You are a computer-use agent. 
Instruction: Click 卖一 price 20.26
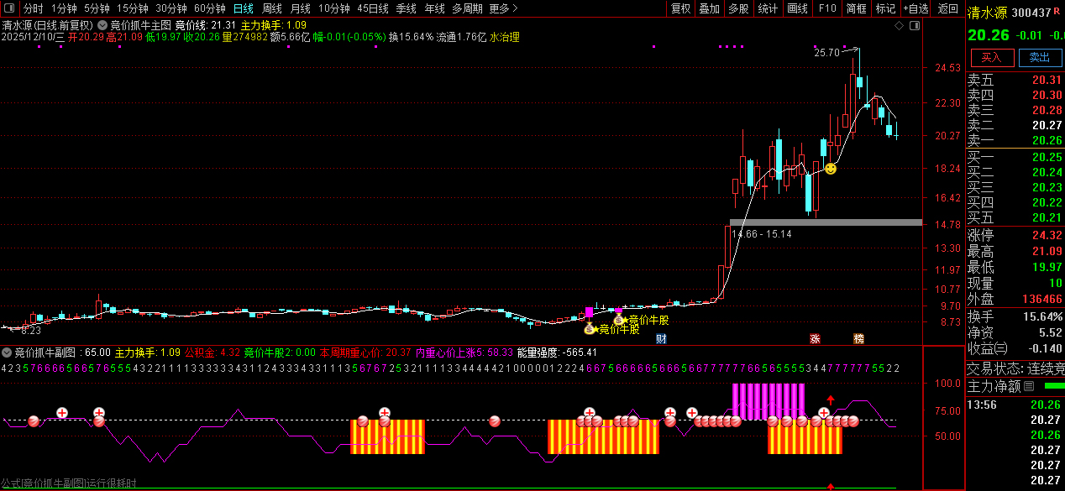tap(1047, 140)
